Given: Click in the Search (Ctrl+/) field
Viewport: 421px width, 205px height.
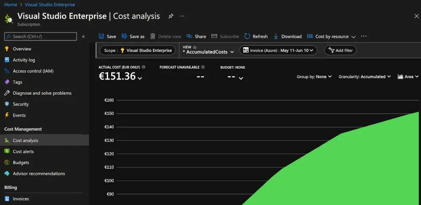Looking at the screenshot, I should [40, 37].
